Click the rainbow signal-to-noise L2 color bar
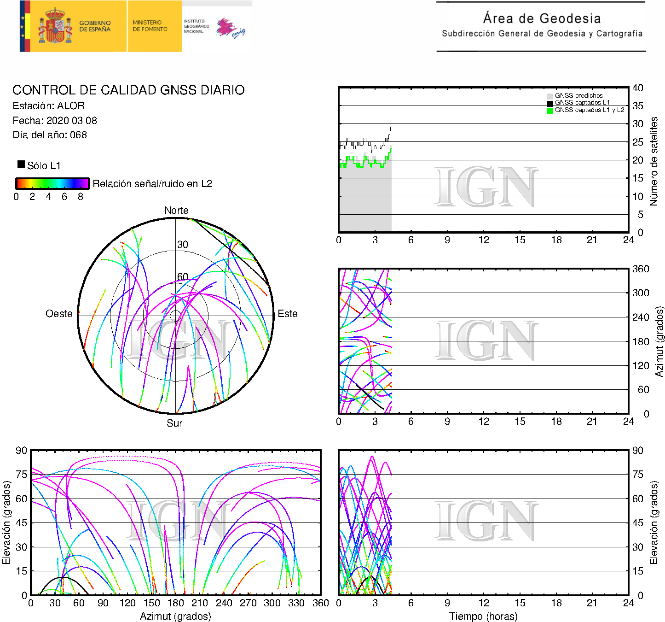Image resolution: width=665 pixels, height=622 pixels. coord(52,184)
